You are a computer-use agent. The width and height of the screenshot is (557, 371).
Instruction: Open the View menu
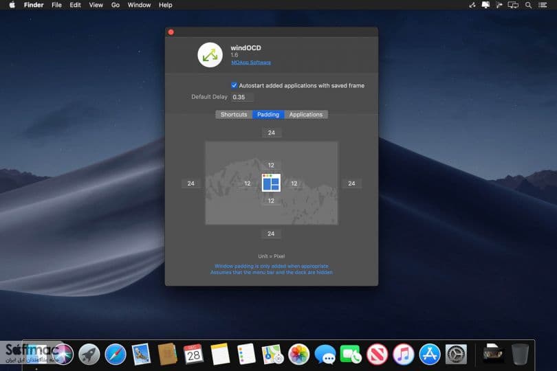coord(96,5)
